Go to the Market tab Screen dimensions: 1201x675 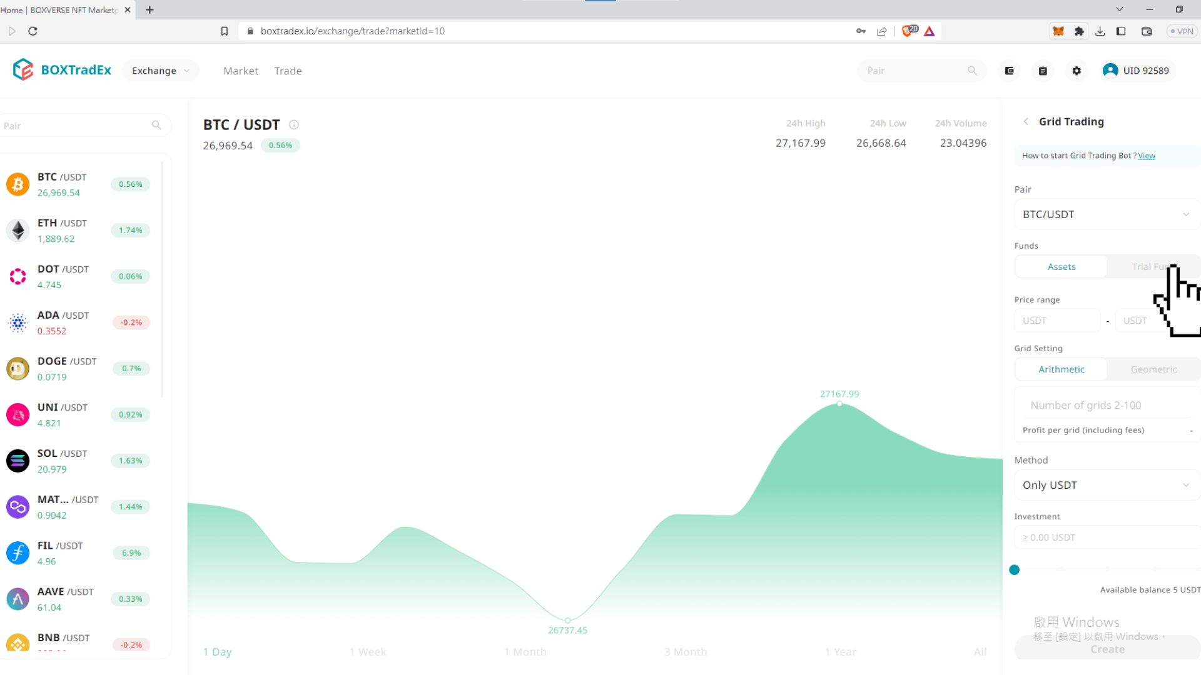pyautogui.click(x=240, y=71)
